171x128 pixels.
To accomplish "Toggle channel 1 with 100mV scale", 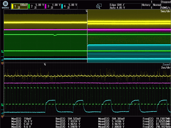I will click(x=19, y=6).
